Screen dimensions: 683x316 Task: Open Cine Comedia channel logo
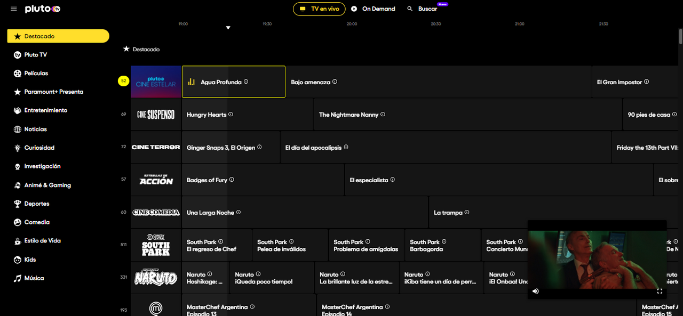pyautogui.click(x=156, y=212)
